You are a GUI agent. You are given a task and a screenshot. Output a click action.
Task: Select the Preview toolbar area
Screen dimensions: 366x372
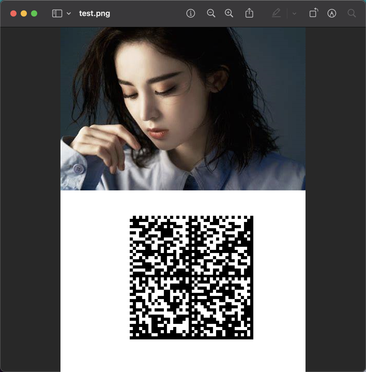[x=145, y=13]
